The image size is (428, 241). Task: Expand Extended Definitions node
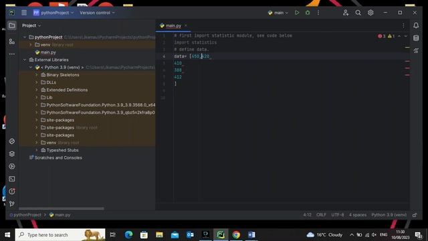pos(37,90)
